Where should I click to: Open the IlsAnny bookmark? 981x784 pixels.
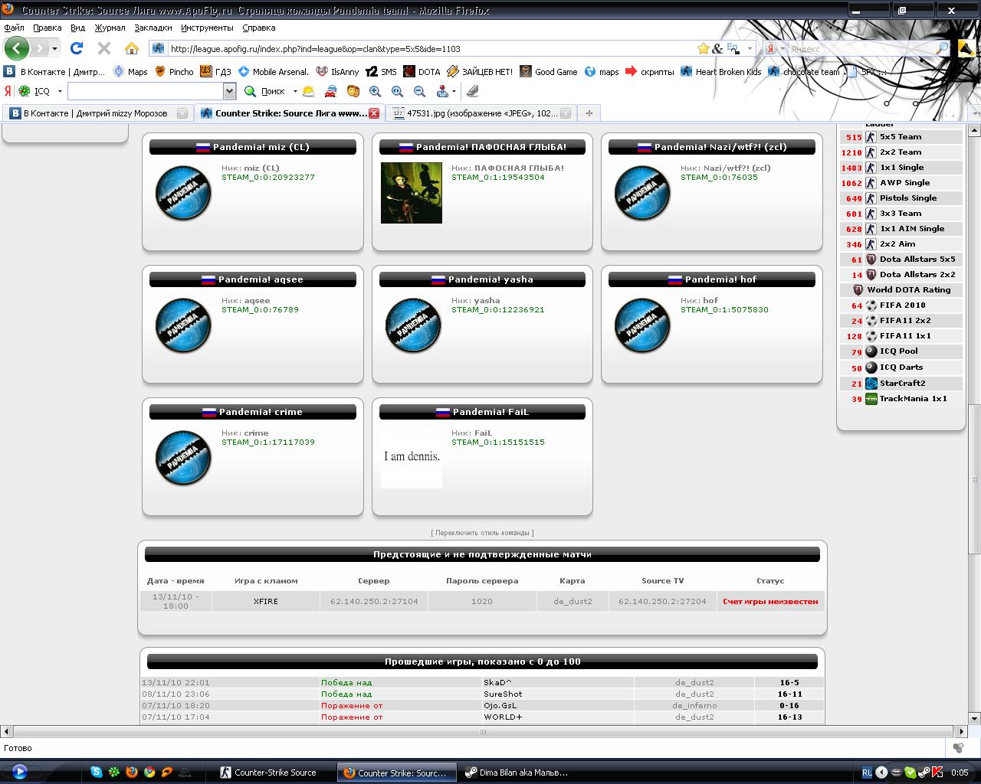pos(337,72)
